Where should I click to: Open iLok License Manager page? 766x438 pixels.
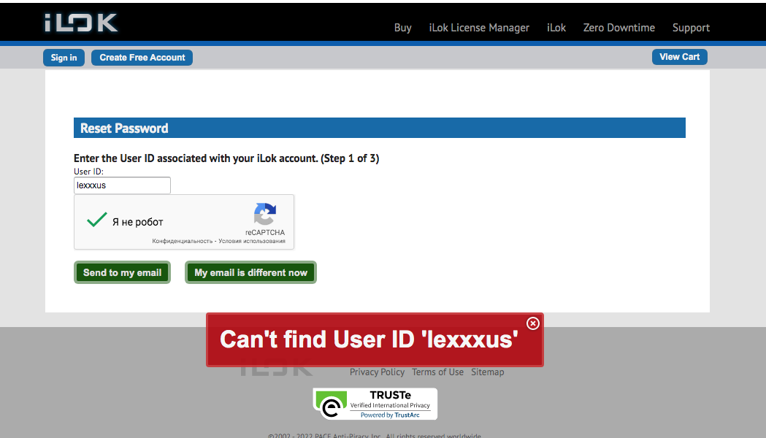(479, 28)
